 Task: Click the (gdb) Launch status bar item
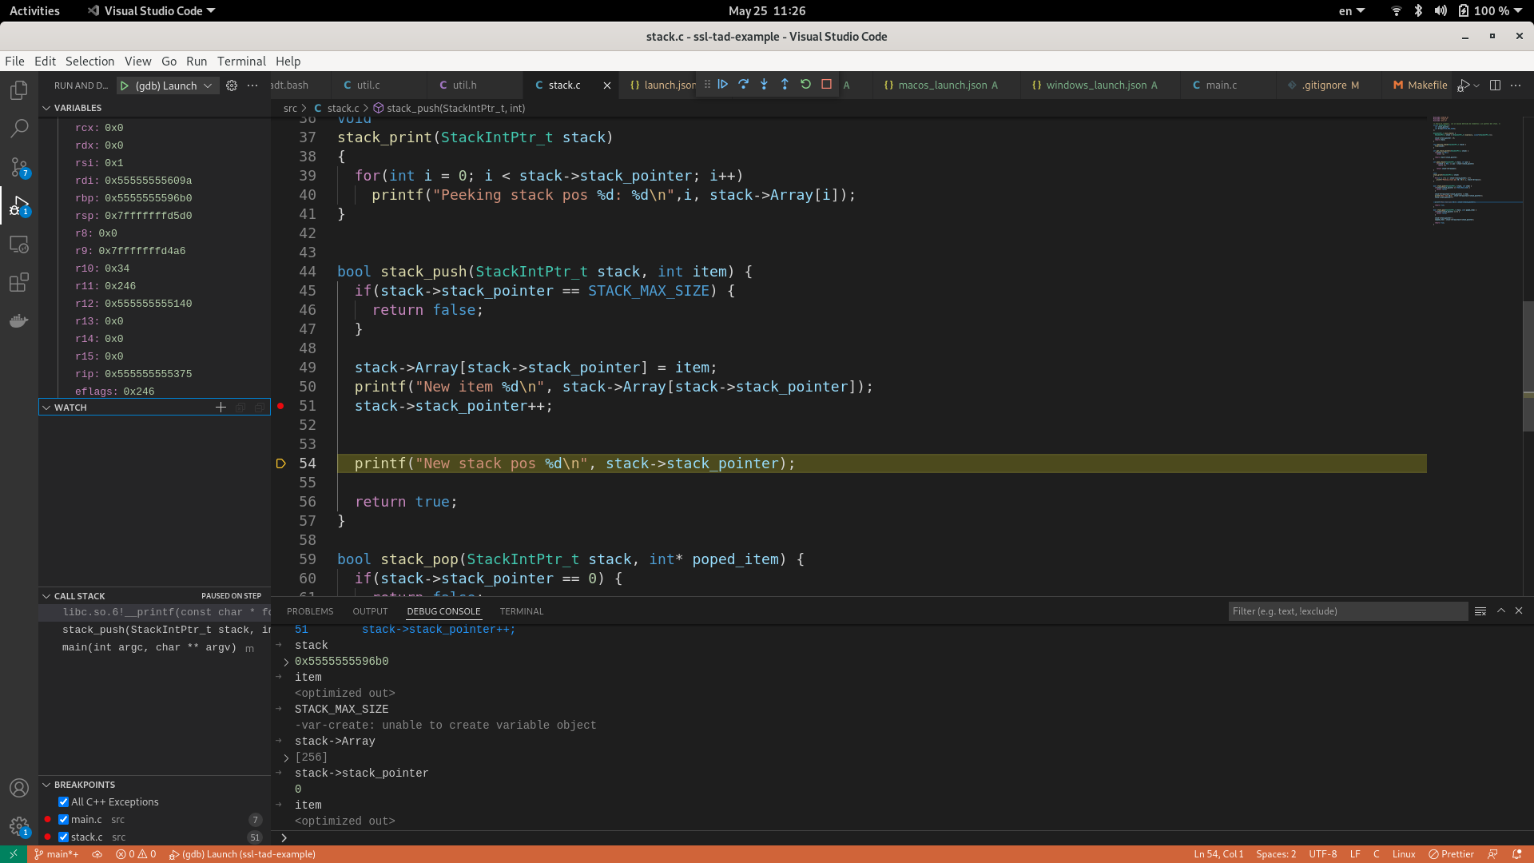[x=243, y=854]
